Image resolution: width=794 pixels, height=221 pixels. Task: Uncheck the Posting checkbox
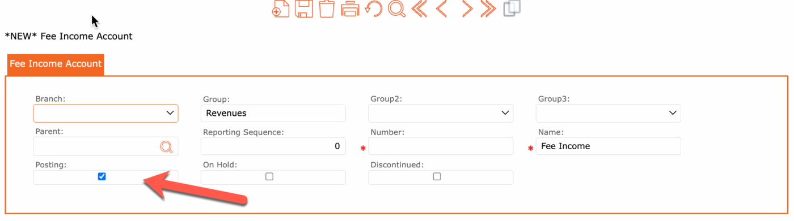(102, 176)
